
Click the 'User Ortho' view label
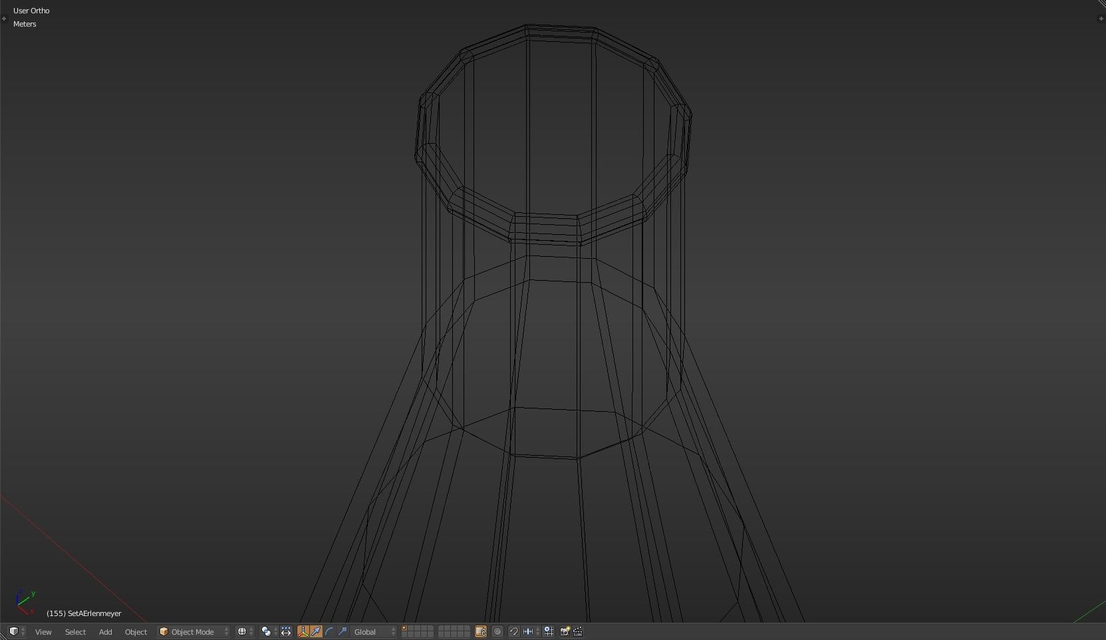click(31, 11)
